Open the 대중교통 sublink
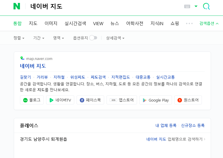The image size is (223, 158). coord(143,77)
